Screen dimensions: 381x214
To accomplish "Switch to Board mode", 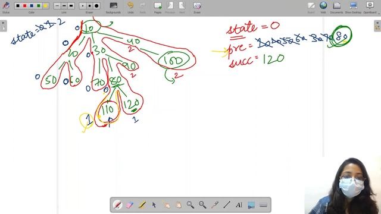I will tap(311, 7).
